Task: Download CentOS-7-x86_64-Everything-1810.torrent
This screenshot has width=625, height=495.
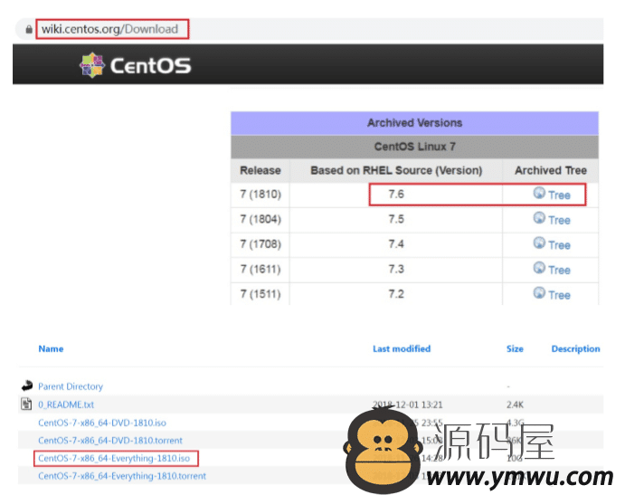Action: (x=122, y=476)
